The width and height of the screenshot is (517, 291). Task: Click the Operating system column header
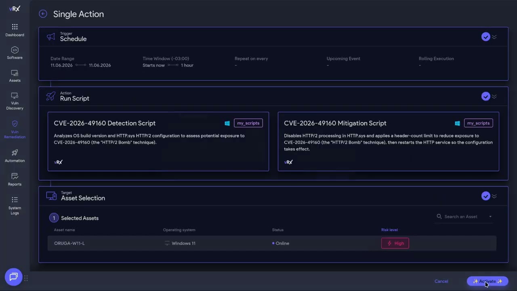tap(179, 230)
